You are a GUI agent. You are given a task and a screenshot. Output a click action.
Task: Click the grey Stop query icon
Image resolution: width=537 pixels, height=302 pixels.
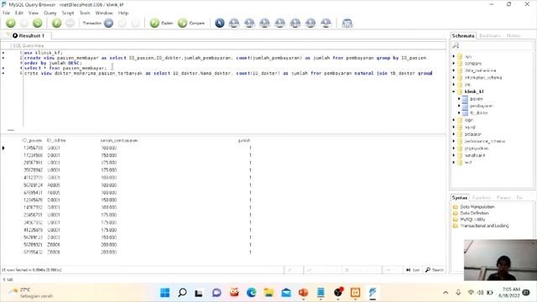click(70, 23)
